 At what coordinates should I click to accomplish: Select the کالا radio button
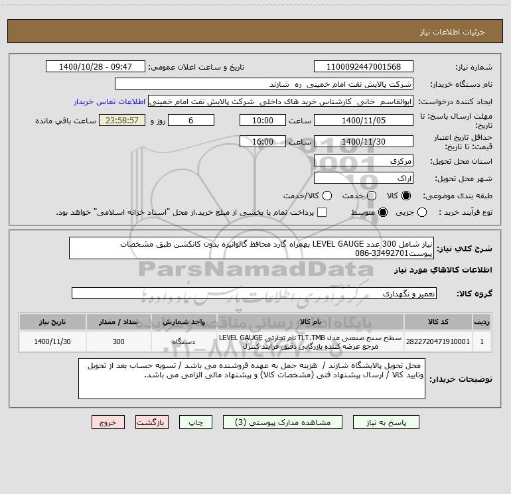(406, 196)
